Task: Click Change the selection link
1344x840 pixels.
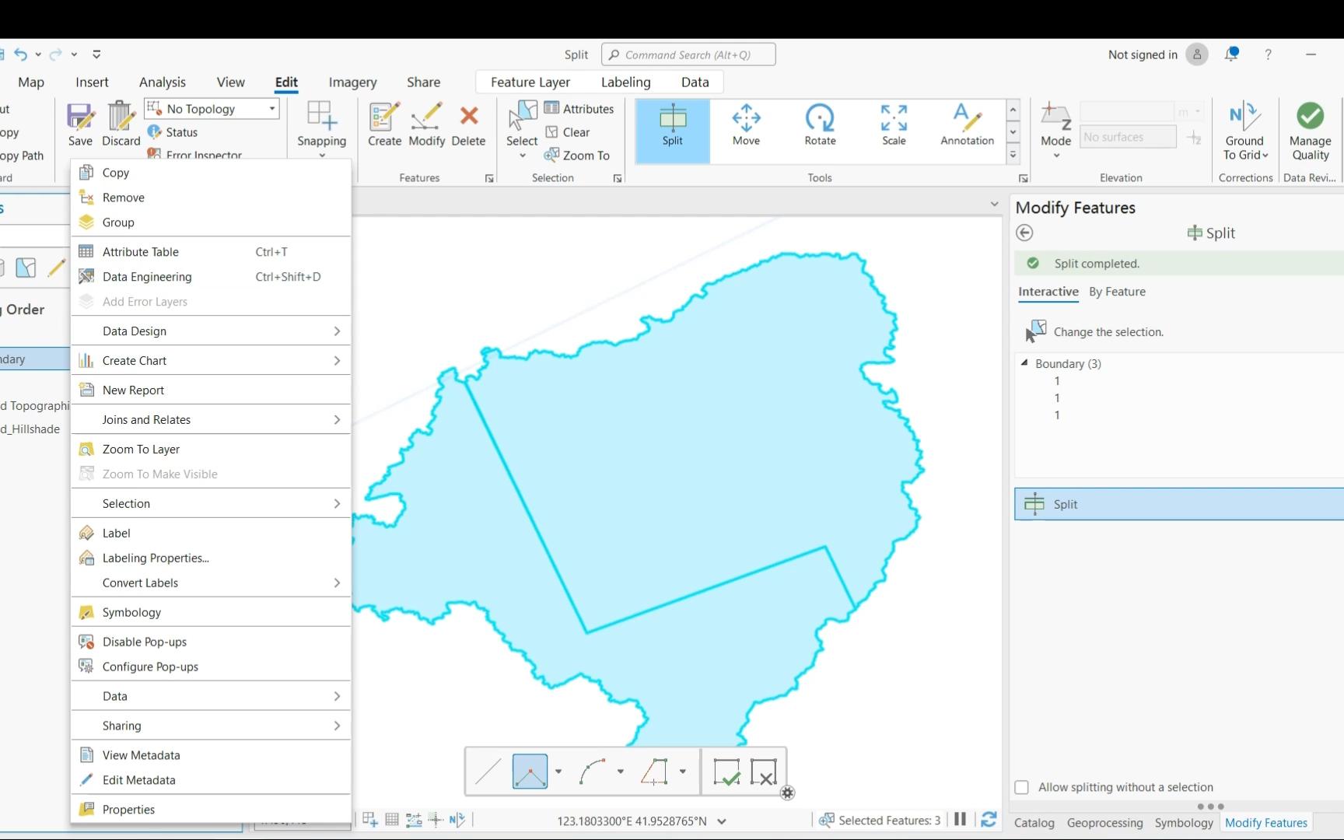Action: (1108, 331)
